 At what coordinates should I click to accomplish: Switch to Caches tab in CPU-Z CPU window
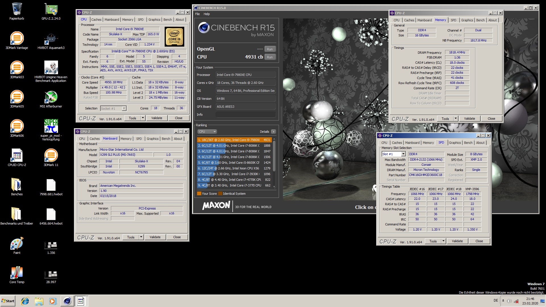click(96, 20)
